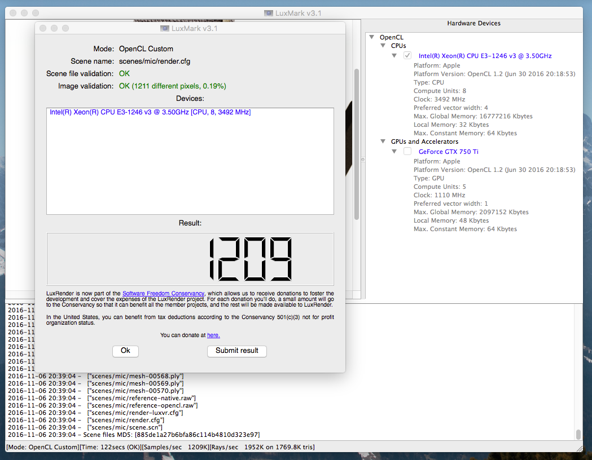
Task: Click 'Local Memory: 48 Kbytes' row
Action: (451, 220)
